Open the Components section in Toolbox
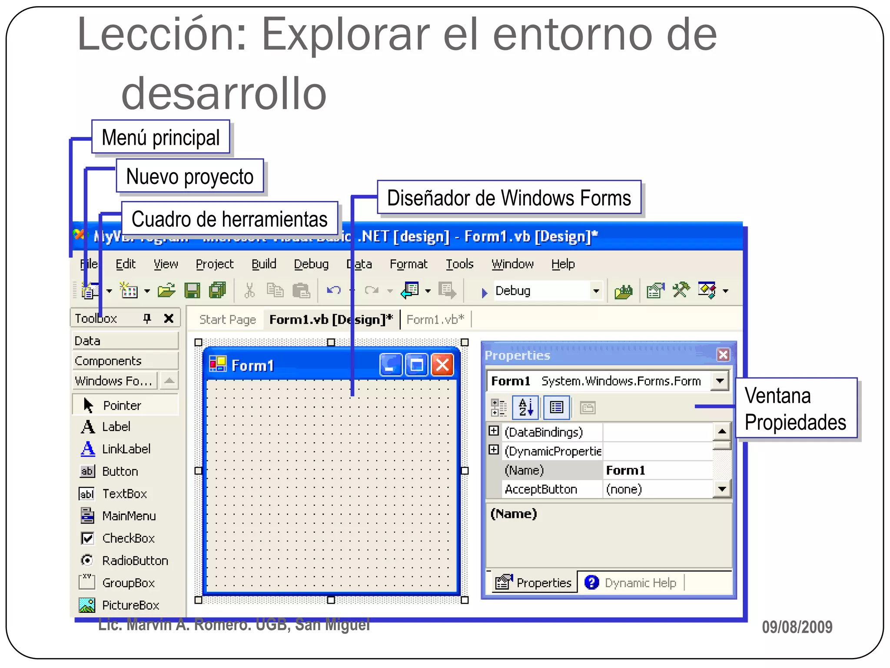This screenshot has width=890, height=668. [x=126, y=361]
